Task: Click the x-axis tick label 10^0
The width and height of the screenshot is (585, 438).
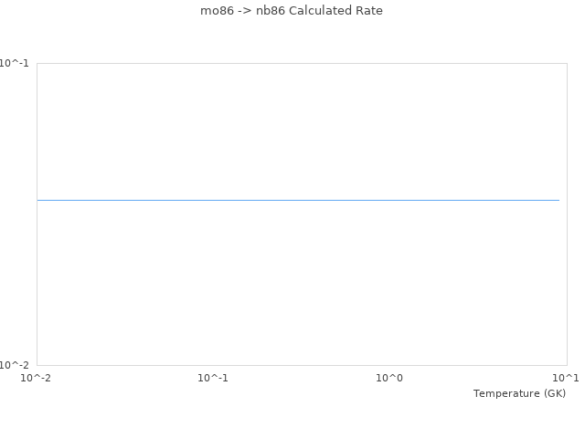Action: click(x=389, y=378)
